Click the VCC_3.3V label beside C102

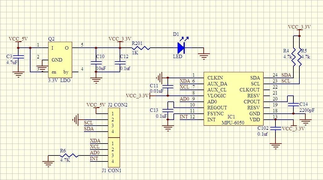click(x=293, y=129)
